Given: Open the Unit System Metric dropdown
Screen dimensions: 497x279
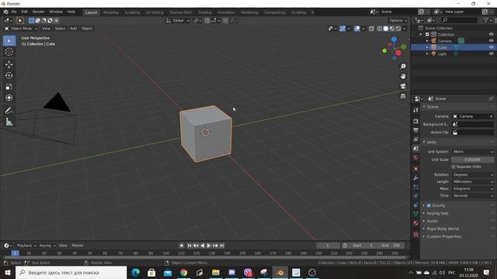Looking at the screenshot, I should coord(473,152).
